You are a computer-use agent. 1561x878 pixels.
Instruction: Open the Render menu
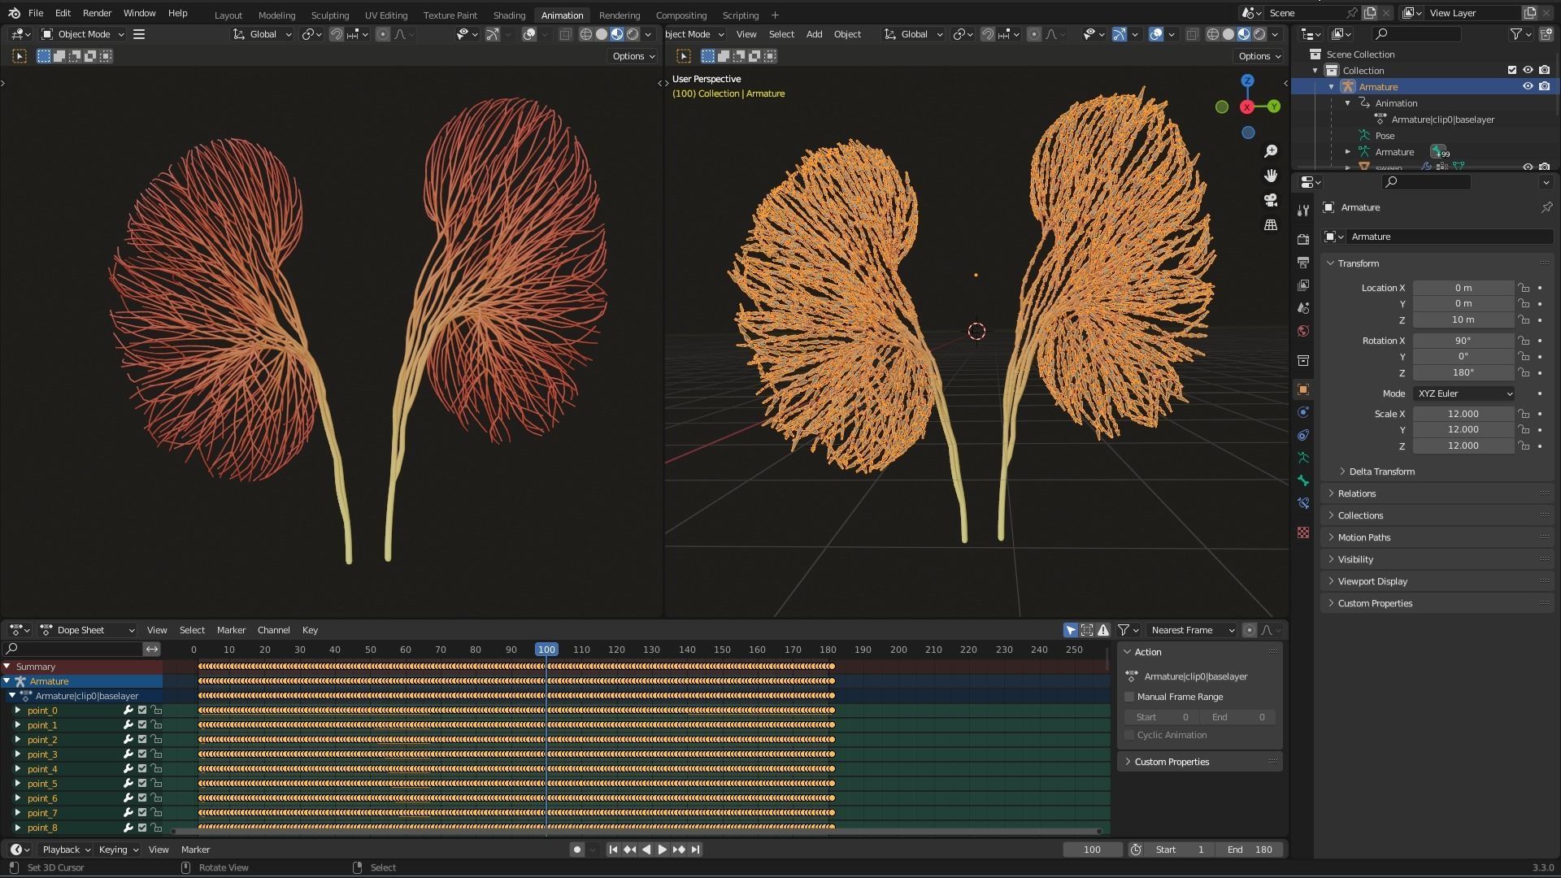[97, 13]
